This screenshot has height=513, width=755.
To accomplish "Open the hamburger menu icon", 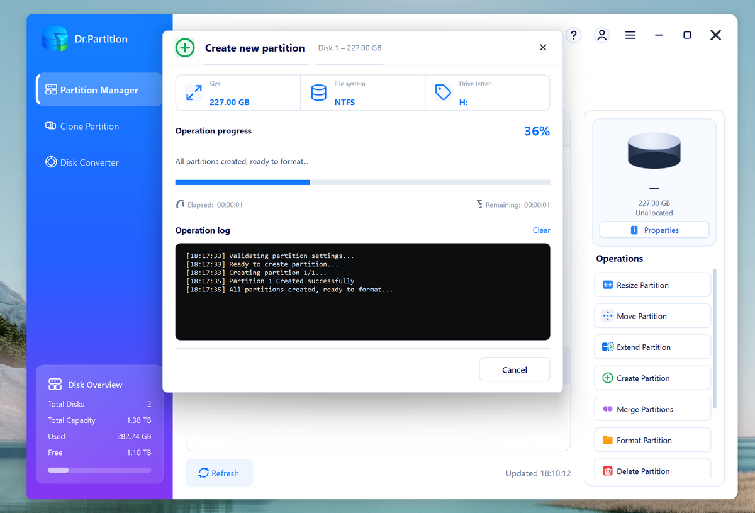I will click(x=630, y=35).
